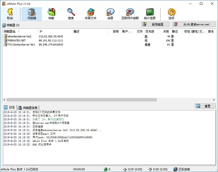
Task: Click the 普通 priority value cell
Action: [148, 45]
